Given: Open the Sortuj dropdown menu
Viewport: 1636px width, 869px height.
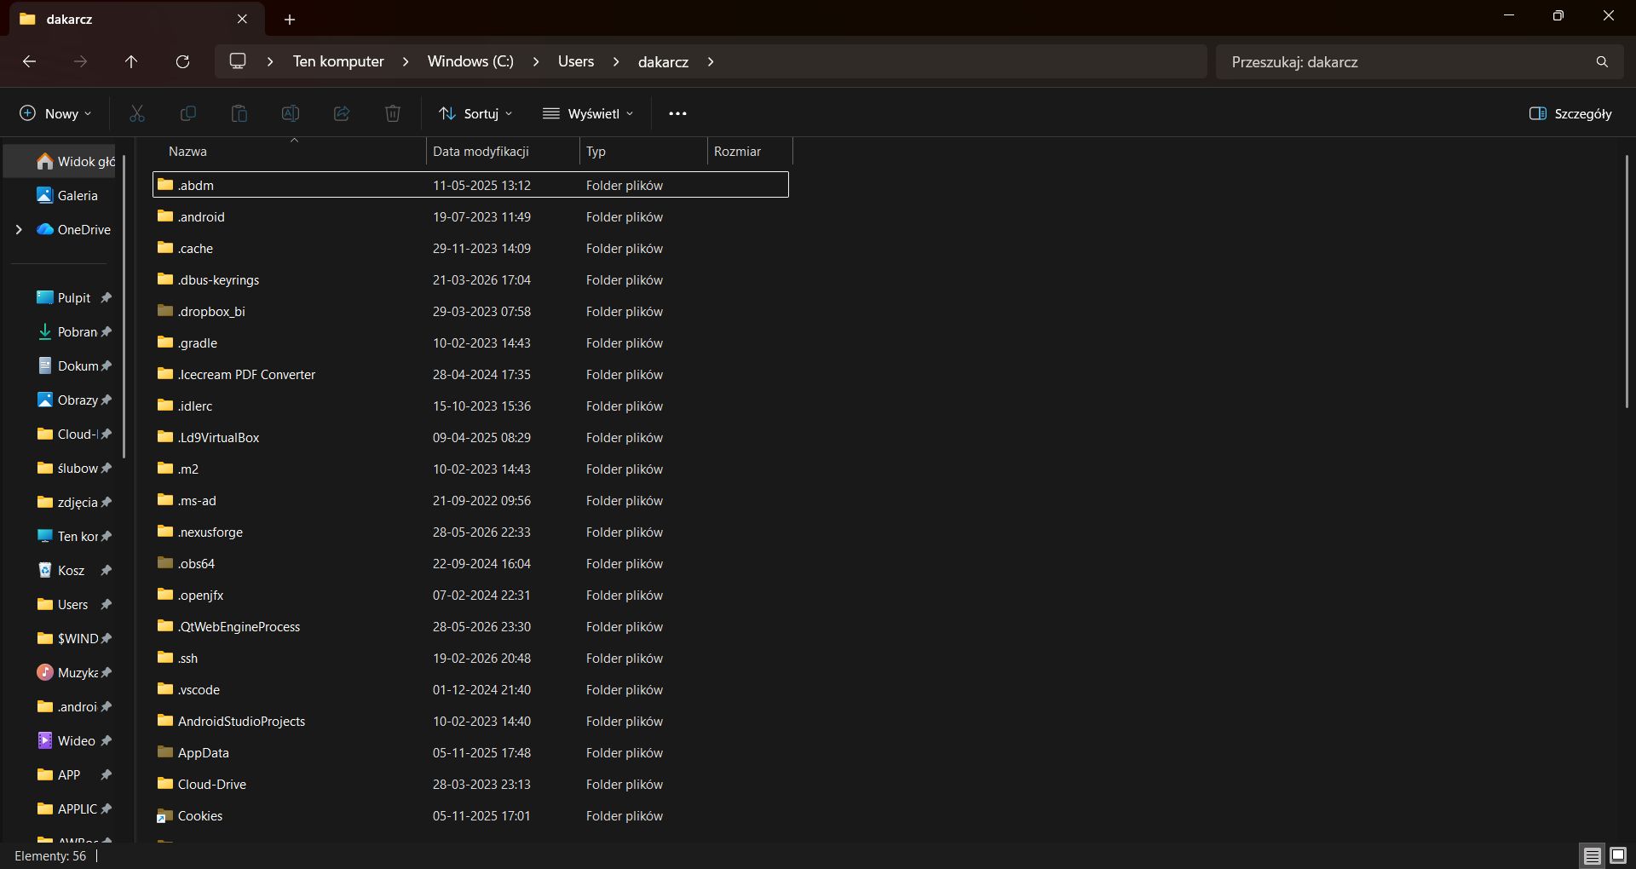Looking at the screenshot, I should click(x=475, y=113).
